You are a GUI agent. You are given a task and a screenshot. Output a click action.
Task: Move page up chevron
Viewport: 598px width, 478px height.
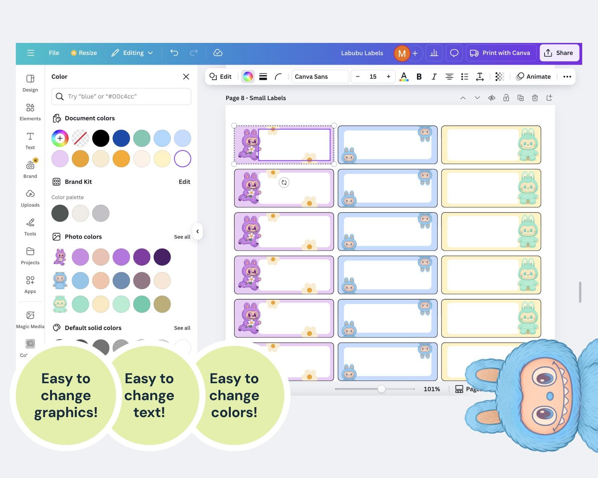[463, 98]
